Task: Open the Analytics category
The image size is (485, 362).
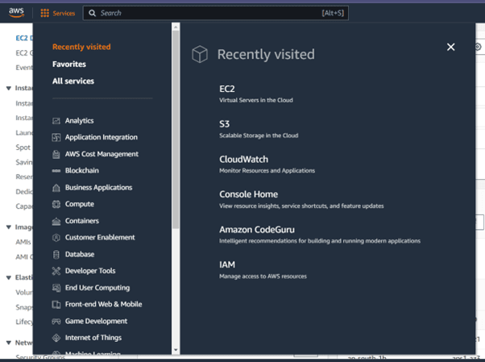Action: point(79,121)
